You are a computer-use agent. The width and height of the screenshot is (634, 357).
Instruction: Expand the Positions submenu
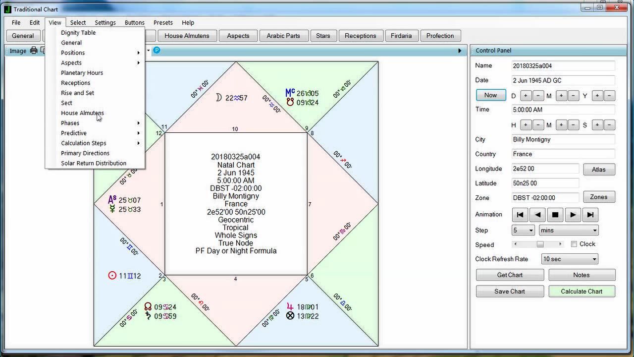click(x=95, y=53)
